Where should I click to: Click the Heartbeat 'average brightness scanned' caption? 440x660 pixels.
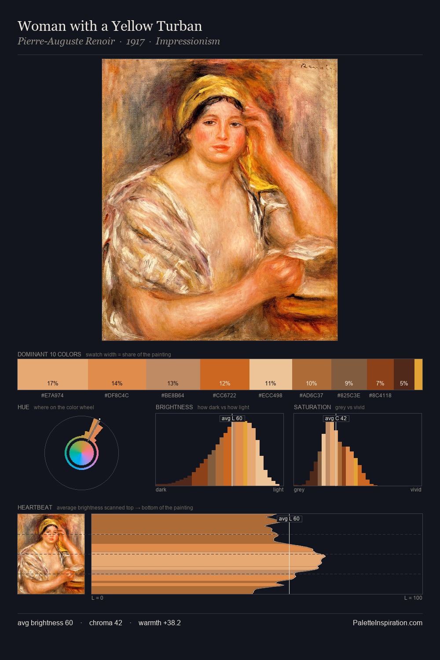coord(125,508)
